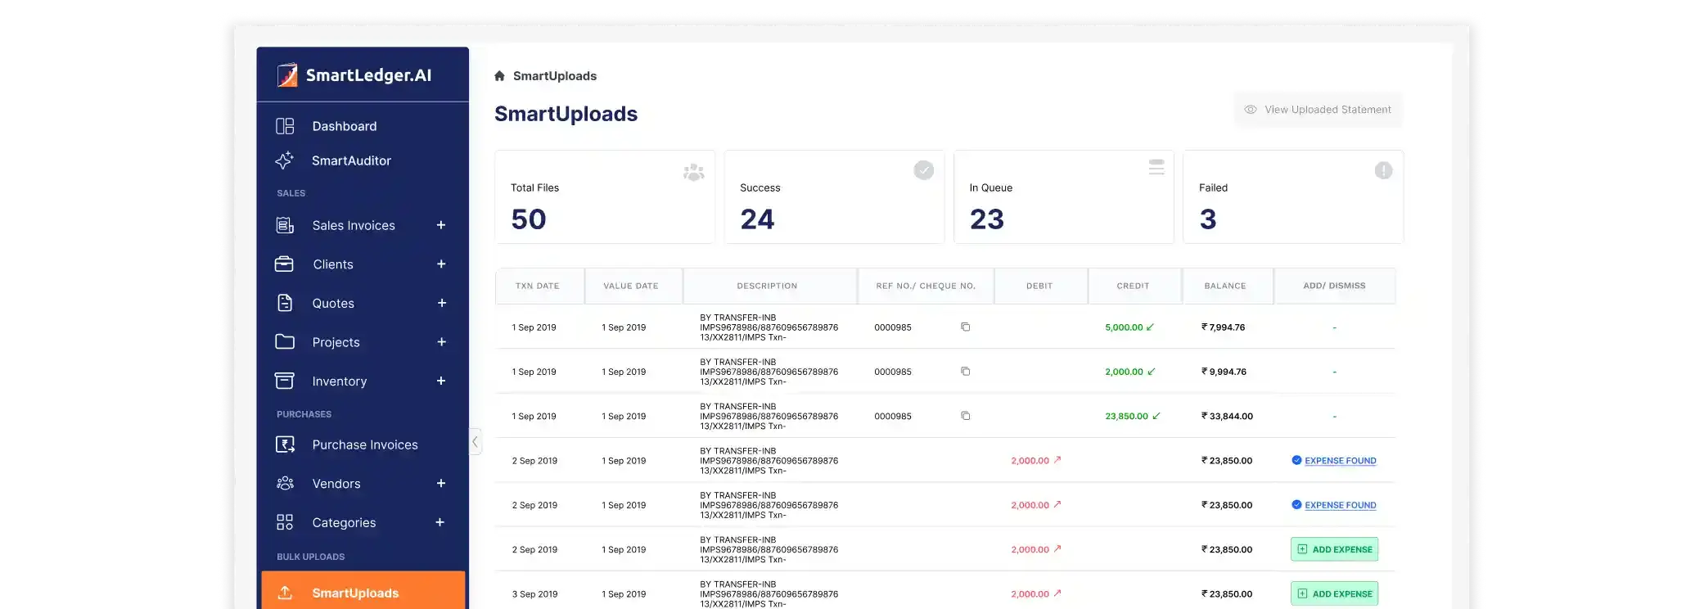
Task: Click the Purchase Invoices rupee icon
Action: pos(285,444)
